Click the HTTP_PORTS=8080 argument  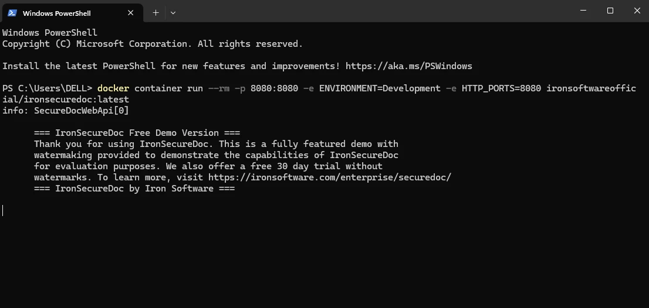(x=501, y=88)
